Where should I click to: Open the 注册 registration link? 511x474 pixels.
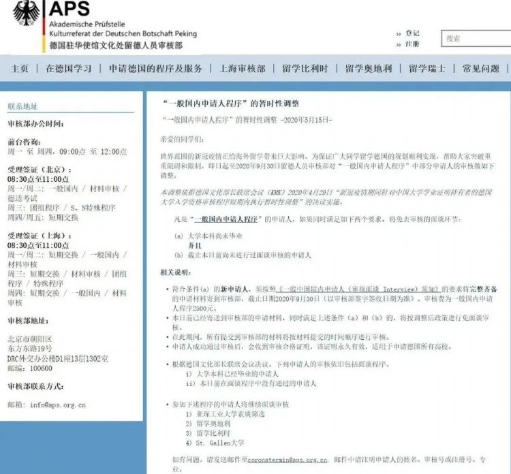click(412, 44)
